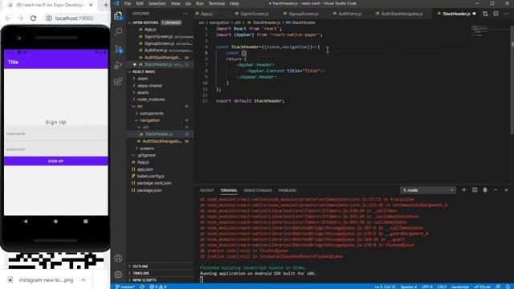Open the Selection menu
Screen dimensions: 514x289
pos(157,3)
